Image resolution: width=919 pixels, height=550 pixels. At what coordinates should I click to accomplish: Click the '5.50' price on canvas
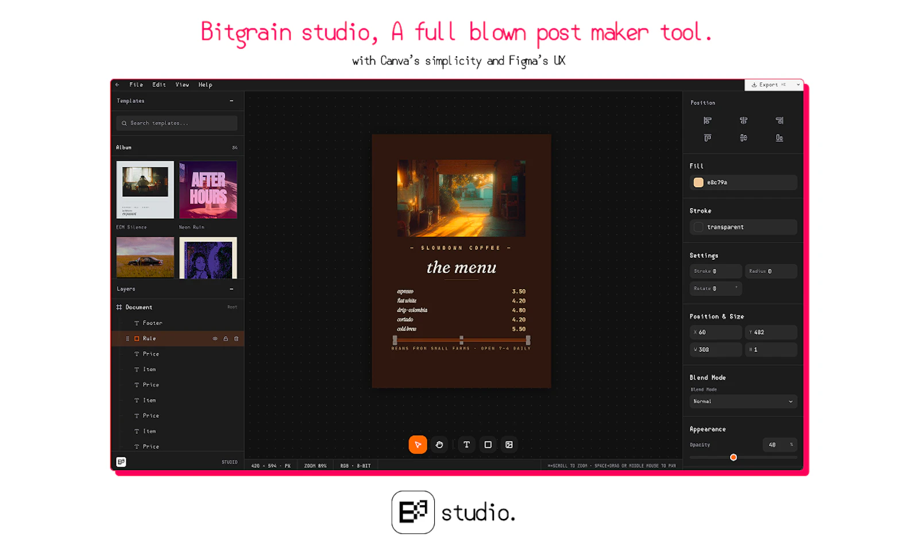coord(519,329)
